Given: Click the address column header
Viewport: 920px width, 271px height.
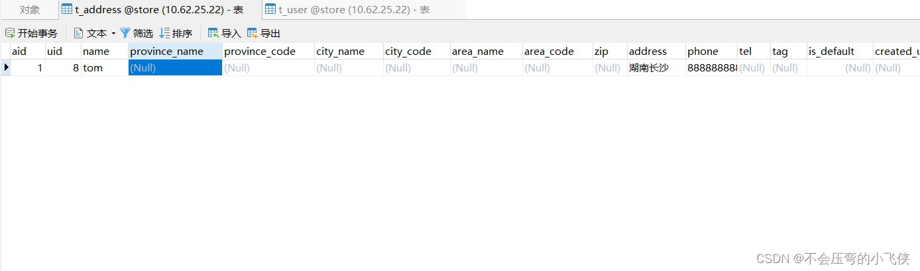Looking at the screenshot, I should pyautogui.click(x=656, y=51).
